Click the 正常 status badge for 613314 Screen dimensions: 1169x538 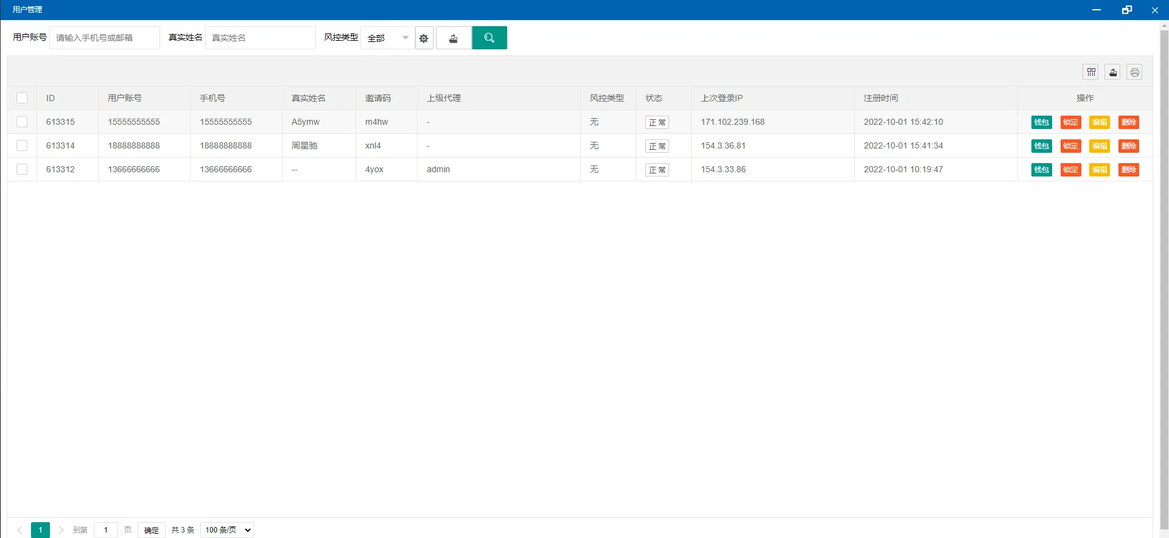pyautogui.click(x=657, y=146)
